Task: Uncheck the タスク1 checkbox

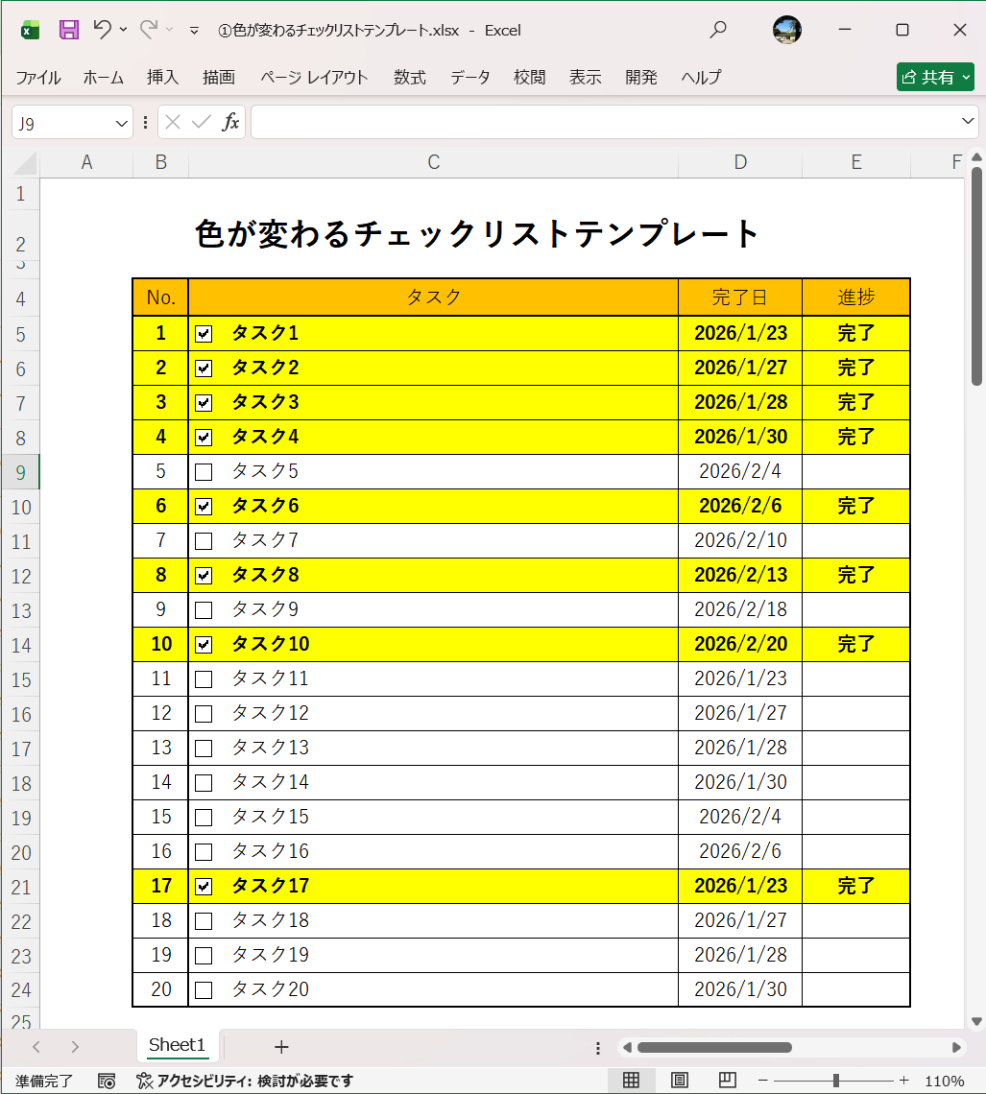Action: click(x=203, y=333)
